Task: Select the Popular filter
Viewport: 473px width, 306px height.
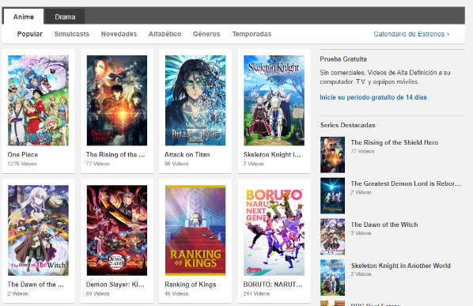Action: point(29,34)
